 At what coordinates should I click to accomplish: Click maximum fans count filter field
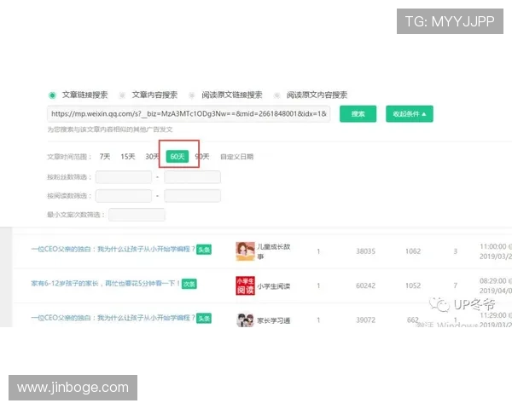tap(192, 177)
